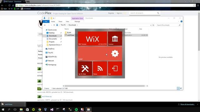
Task: Open the News RSS tile
Action: (x=100, y=68)
